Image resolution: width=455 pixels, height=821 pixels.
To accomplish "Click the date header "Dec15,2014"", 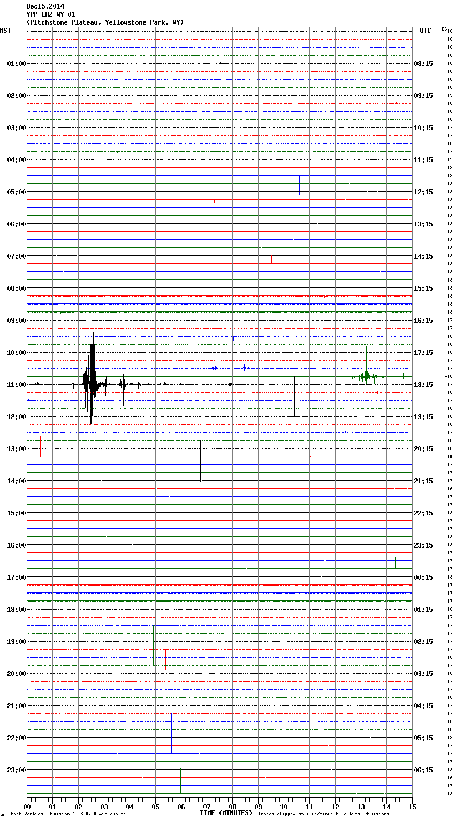I will click(45, 6).
